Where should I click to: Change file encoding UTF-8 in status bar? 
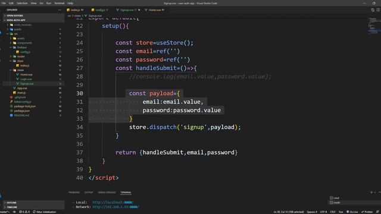tap(323, 212)
